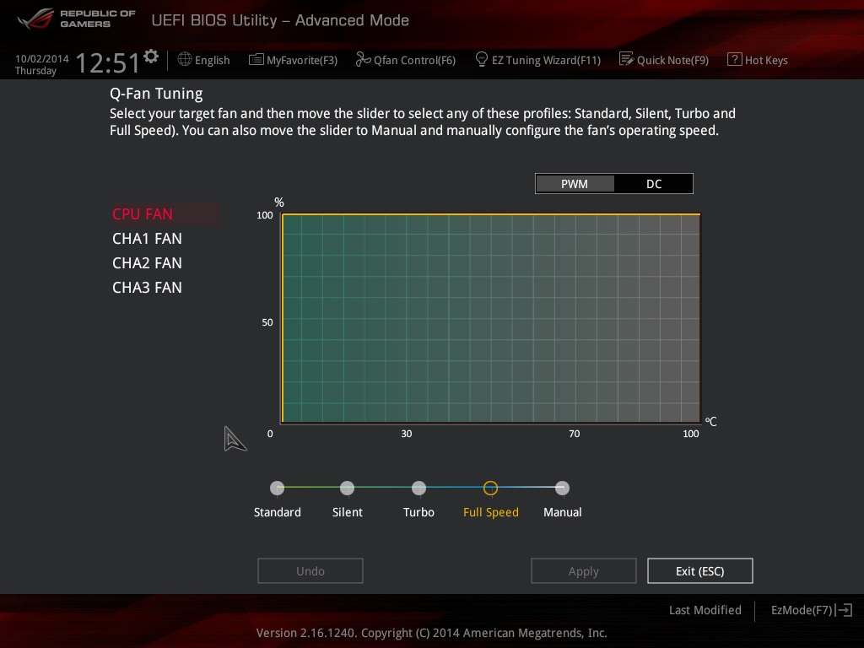This screenshot has width=864, height=648.
Task: Select CHA3 FAN in the fan list
Action: 147,288
